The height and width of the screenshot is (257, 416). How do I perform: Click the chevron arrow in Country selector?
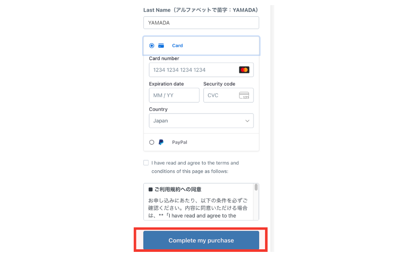click(247, 121)
